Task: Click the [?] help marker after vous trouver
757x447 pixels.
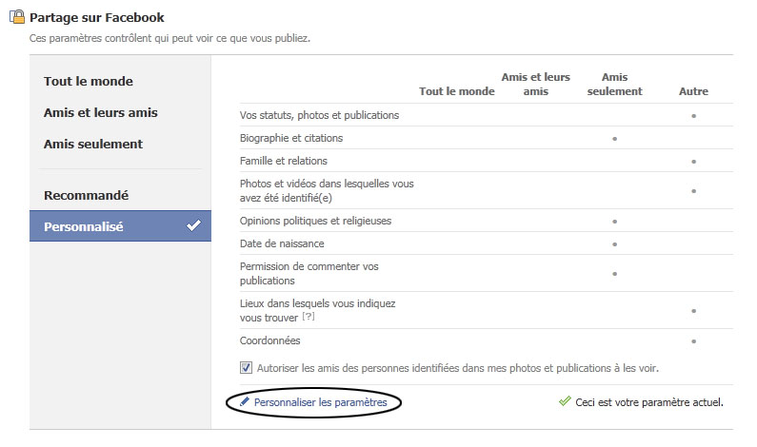Action: (x=308, y=317)
